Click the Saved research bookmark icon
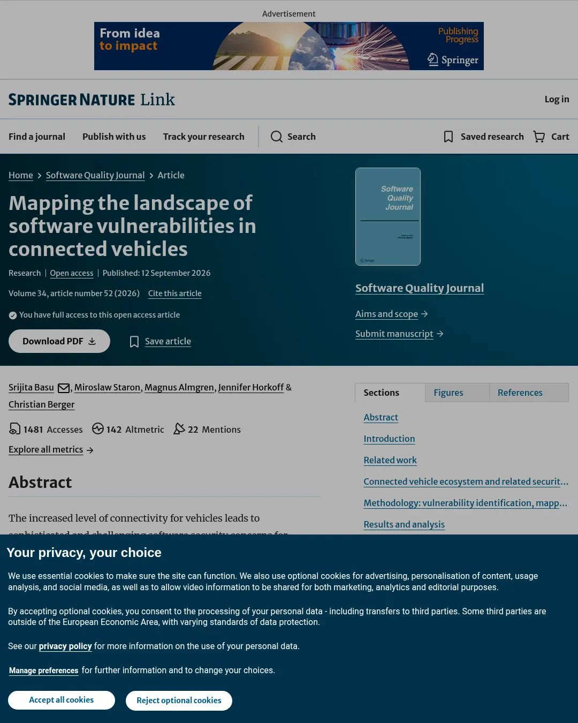 pos(448,137)
